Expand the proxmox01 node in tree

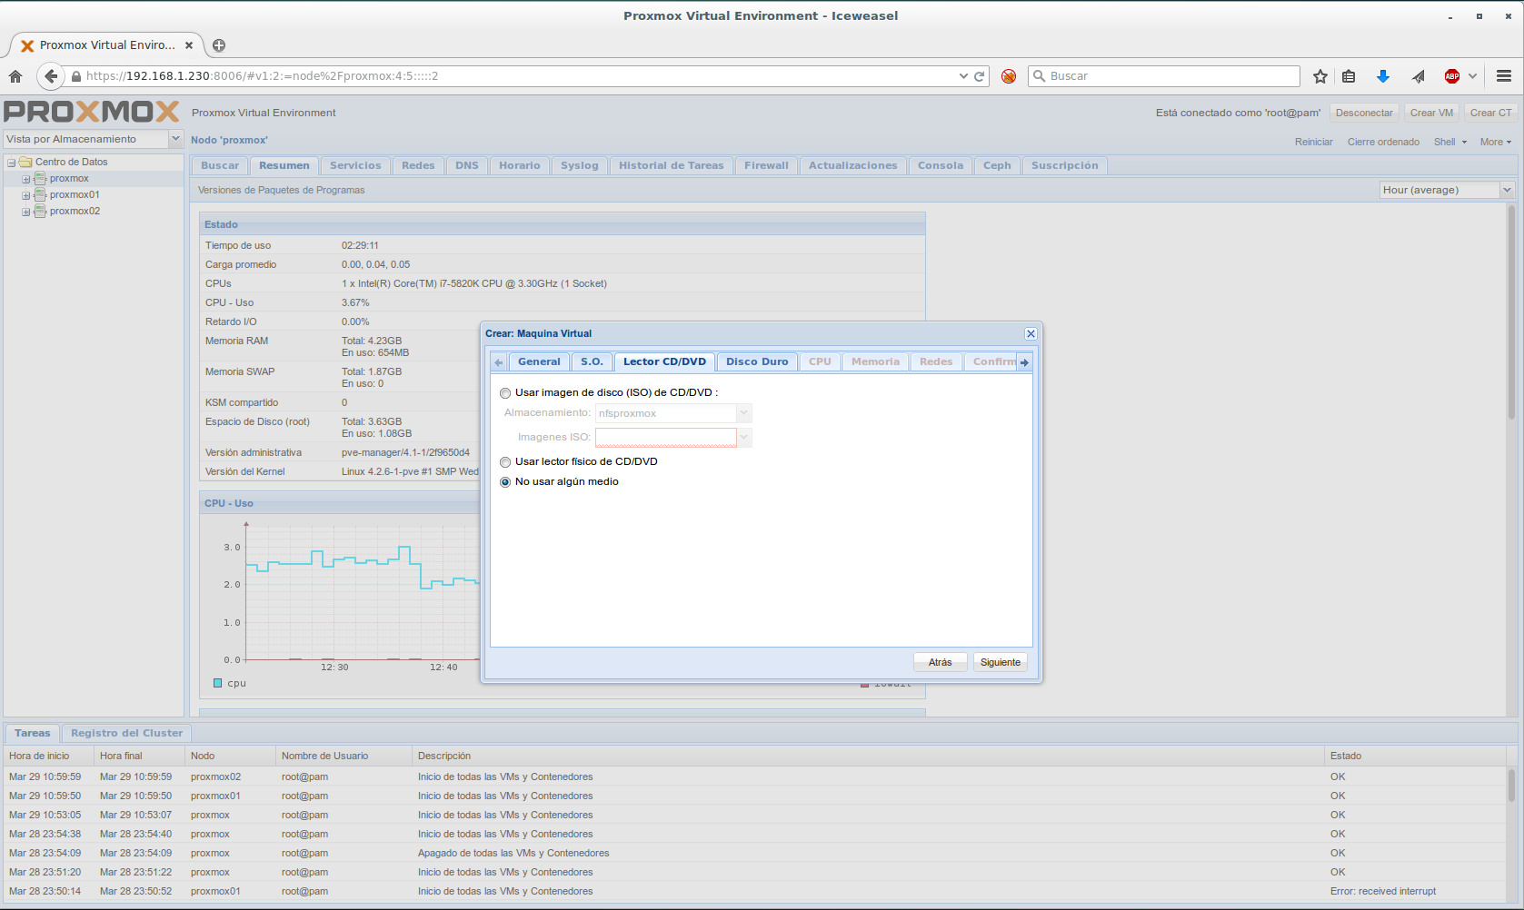[26, 195]
